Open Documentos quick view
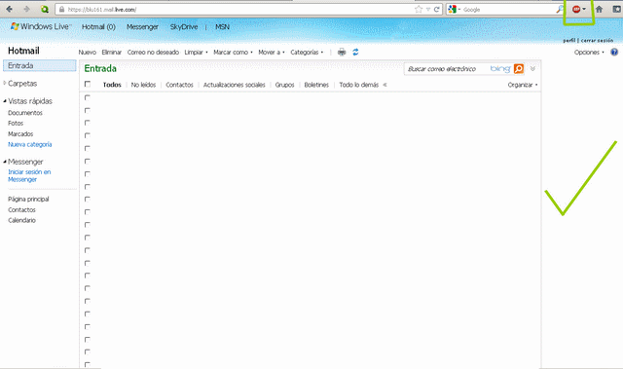 (x=25, y=113)
